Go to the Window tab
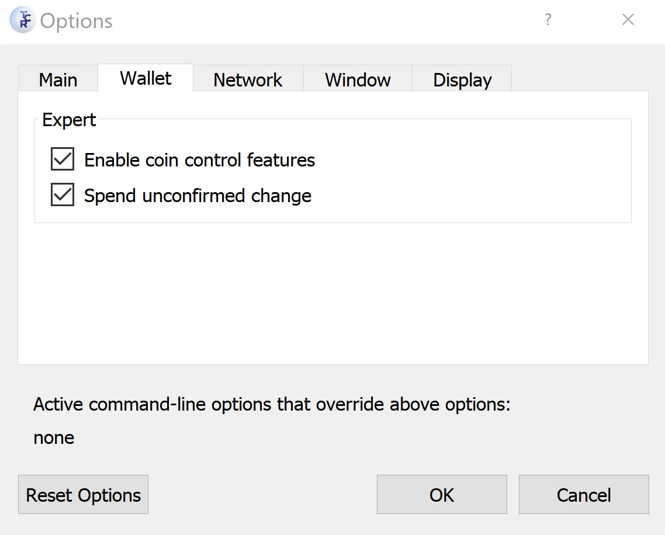 [358, 79]
